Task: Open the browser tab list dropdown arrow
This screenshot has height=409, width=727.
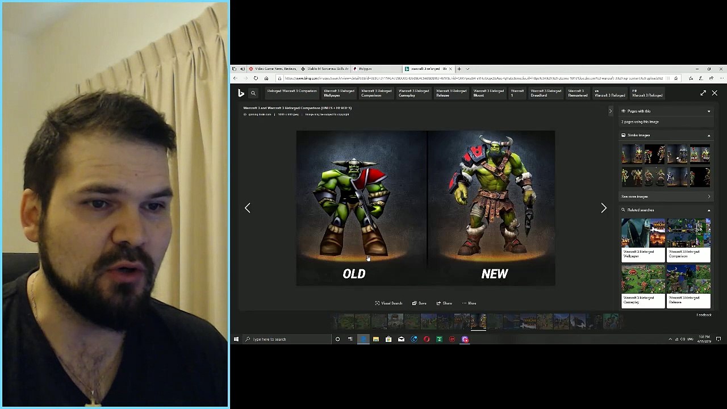Action: tap(467, 69)
